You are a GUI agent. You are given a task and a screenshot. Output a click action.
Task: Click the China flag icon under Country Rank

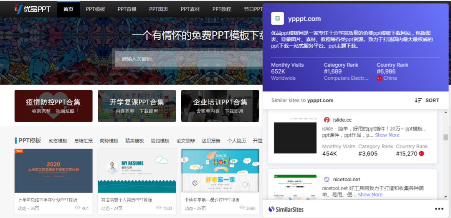click(379, 78)
